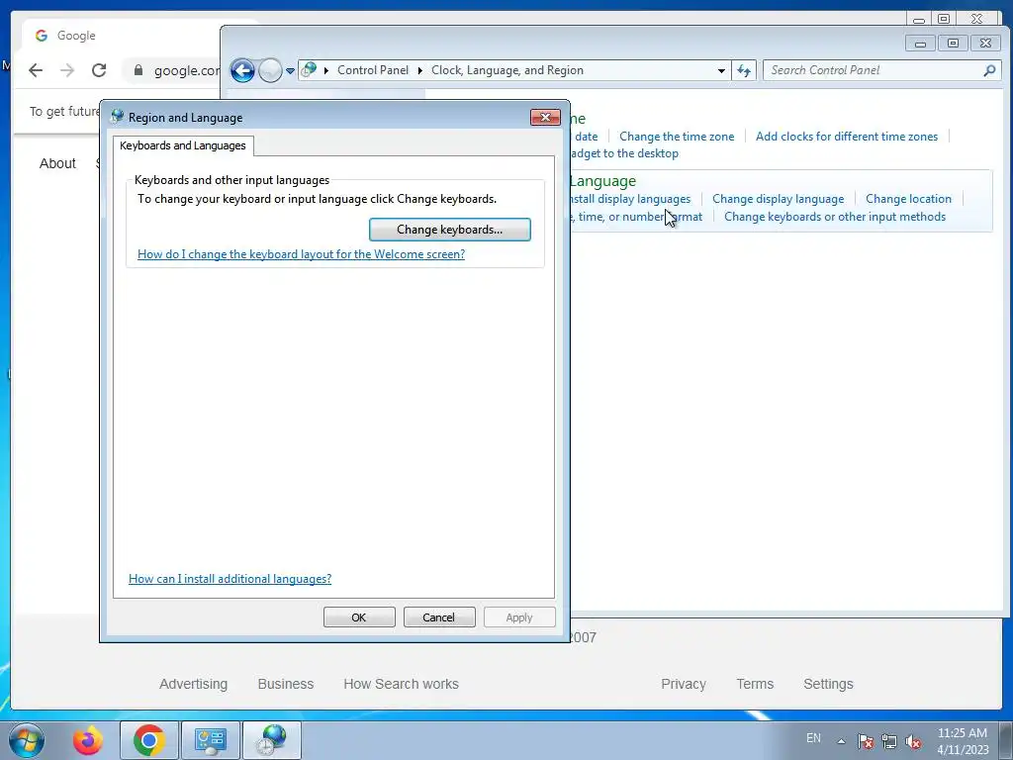Open Google footer Settings
Image resolution: width=1013 pixels, height=760 pixels.
pos(828,684)
